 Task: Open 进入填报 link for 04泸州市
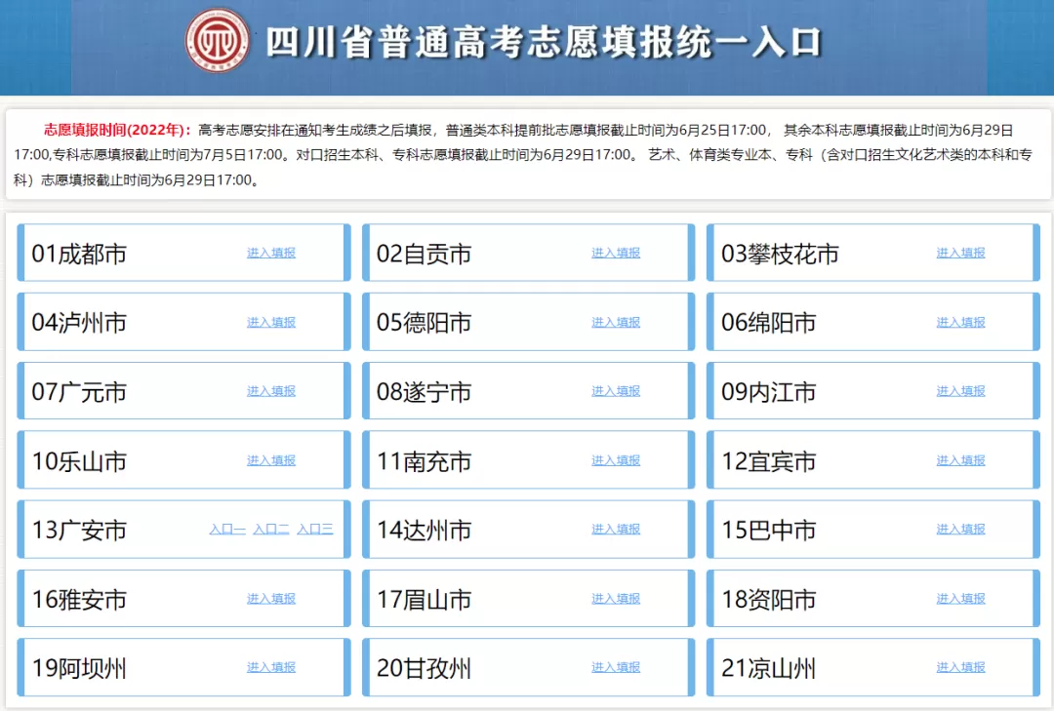pyautogui.click(x=270, y=322)
